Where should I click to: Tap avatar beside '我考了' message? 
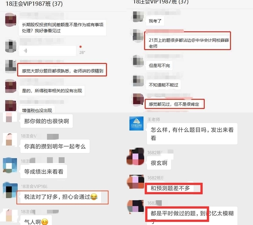click(x=138, y=17)
